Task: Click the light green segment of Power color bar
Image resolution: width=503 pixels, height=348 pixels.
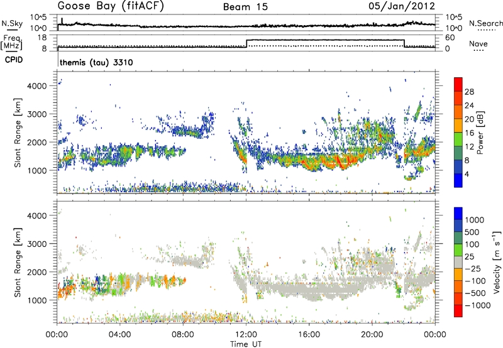Action: [x=458, y=139]
